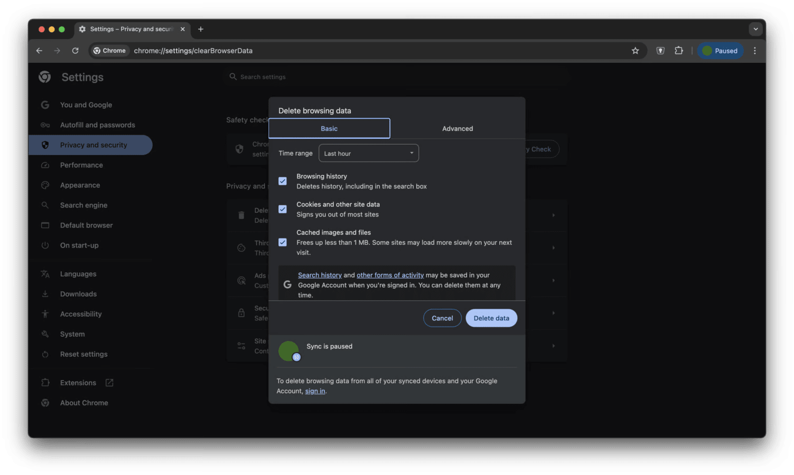The height and width of the screenshot is (475, 794).
Task: Open About Chrome page
Action: pos(84,403)
